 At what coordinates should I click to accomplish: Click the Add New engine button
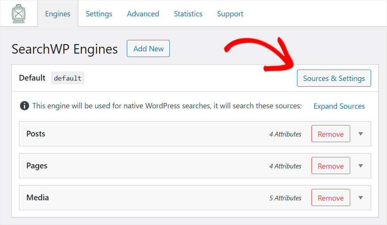pyautogui.click(x=148, y=48)
